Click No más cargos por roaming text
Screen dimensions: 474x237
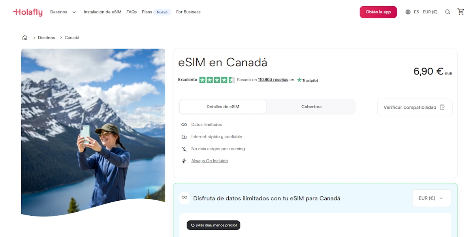[x=218, y=149]
